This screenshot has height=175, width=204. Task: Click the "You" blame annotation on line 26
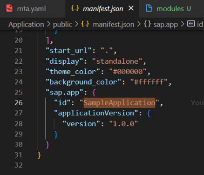[197, 103]
